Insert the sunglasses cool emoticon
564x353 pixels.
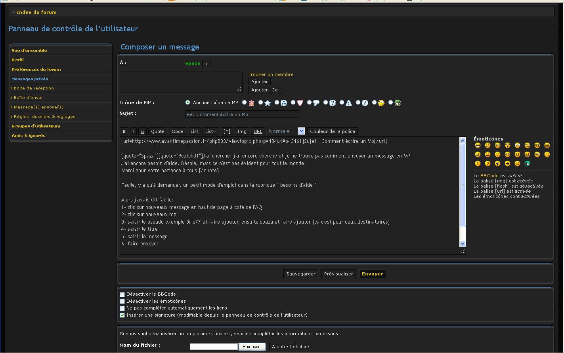(537, 146)
